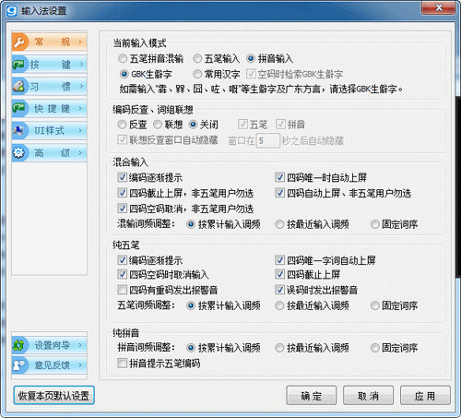Click the people icon for 意见反馈
Image resolution: width=461 pixels, height=418 pixels.
tap(19, 365)
